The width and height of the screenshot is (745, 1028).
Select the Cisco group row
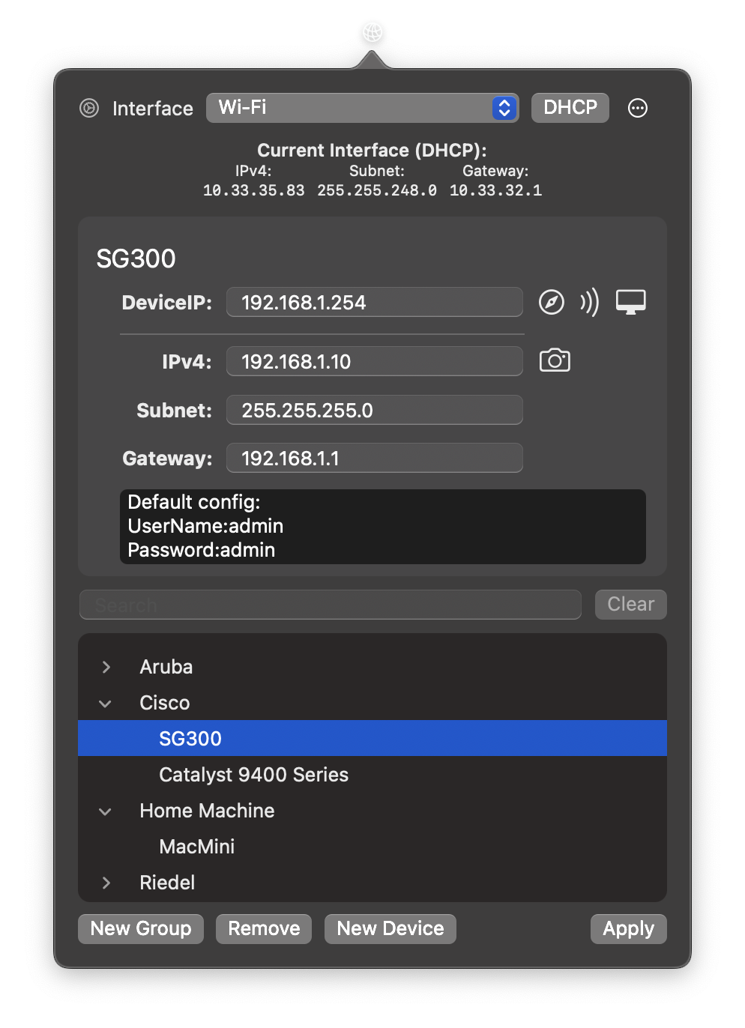pos(372,703)
